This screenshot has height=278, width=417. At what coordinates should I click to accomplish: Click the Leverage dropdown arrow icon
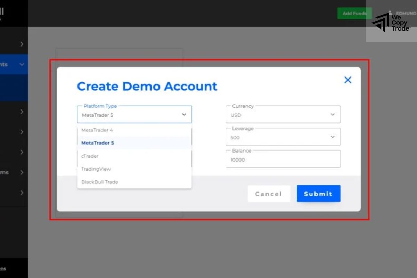click(x=333, y=136)
